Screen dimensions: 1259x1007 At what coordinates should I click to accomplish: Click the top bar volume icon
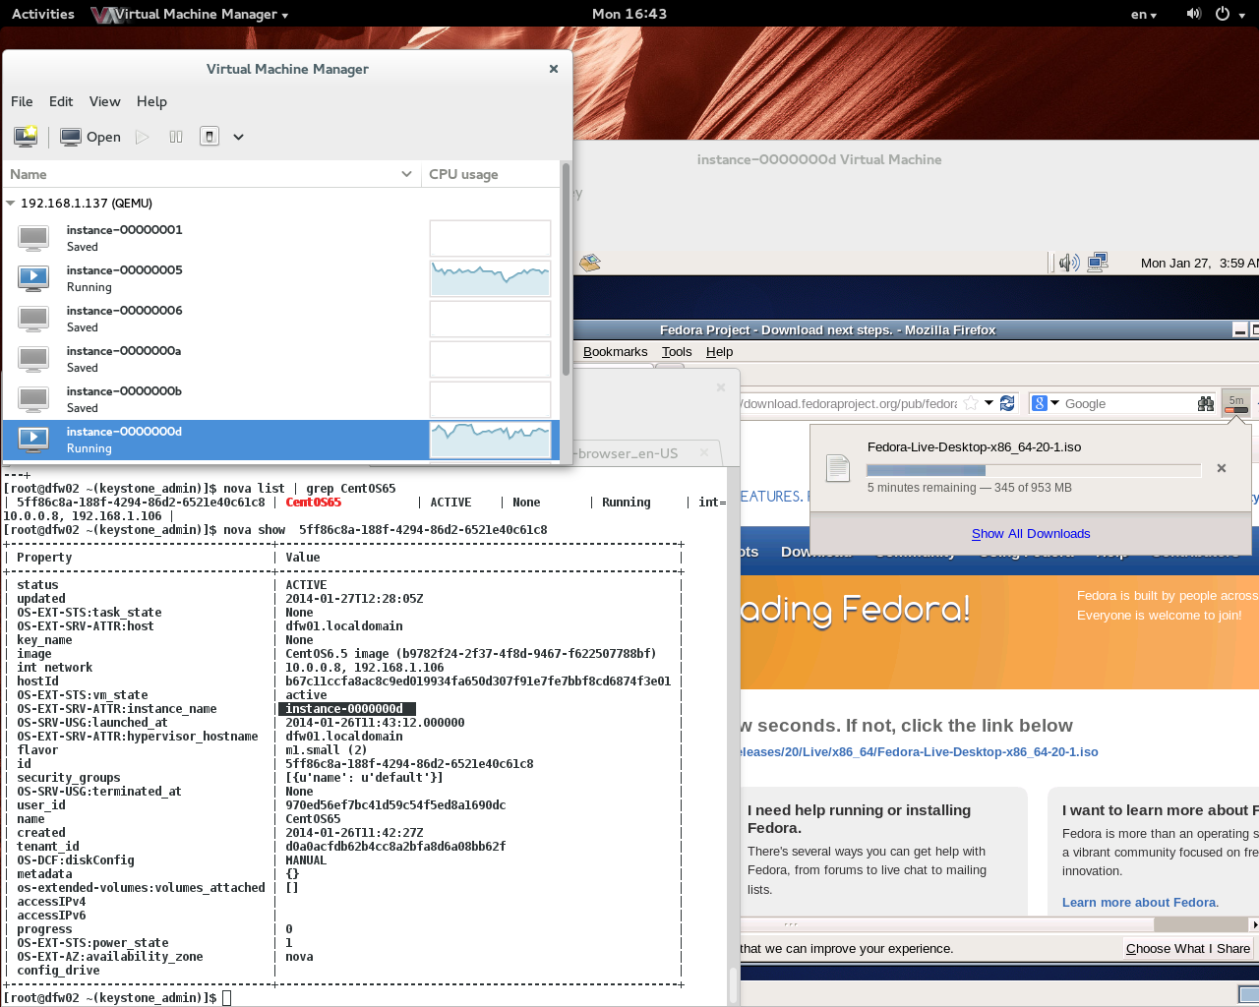point(1193,14)
